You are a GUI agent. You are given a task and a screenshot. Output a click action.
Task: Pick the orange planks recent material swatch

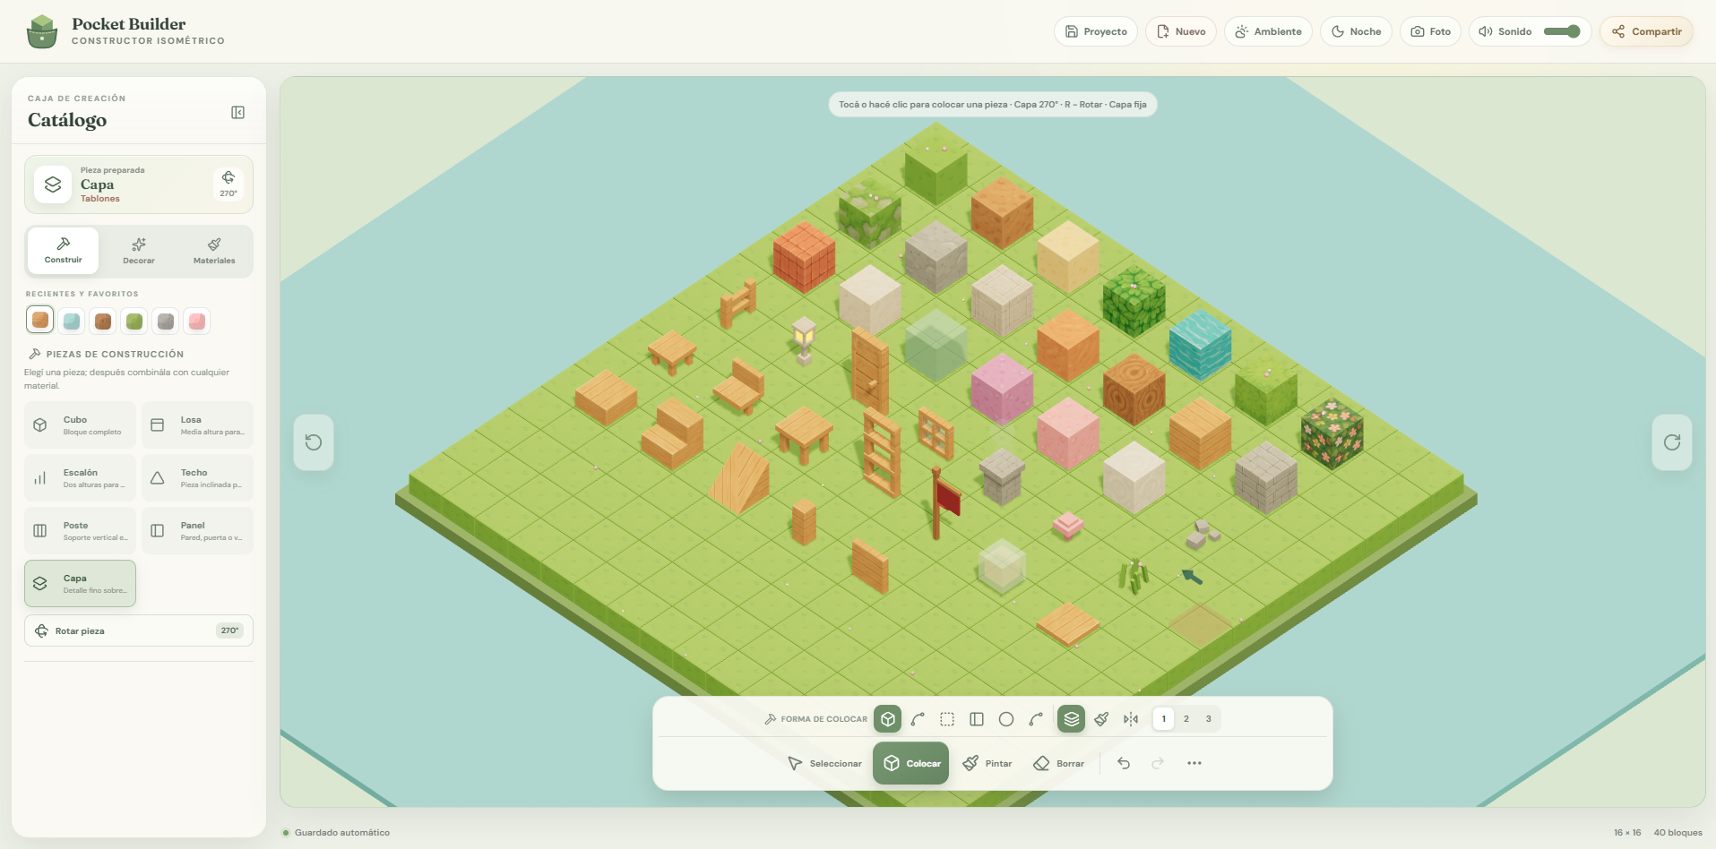tap(40, 321)
